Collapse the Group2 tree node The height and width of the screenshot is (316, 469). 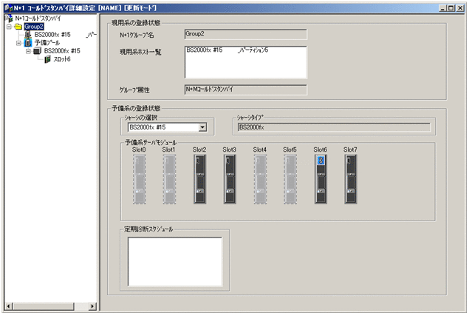click(x=9, y=27)
